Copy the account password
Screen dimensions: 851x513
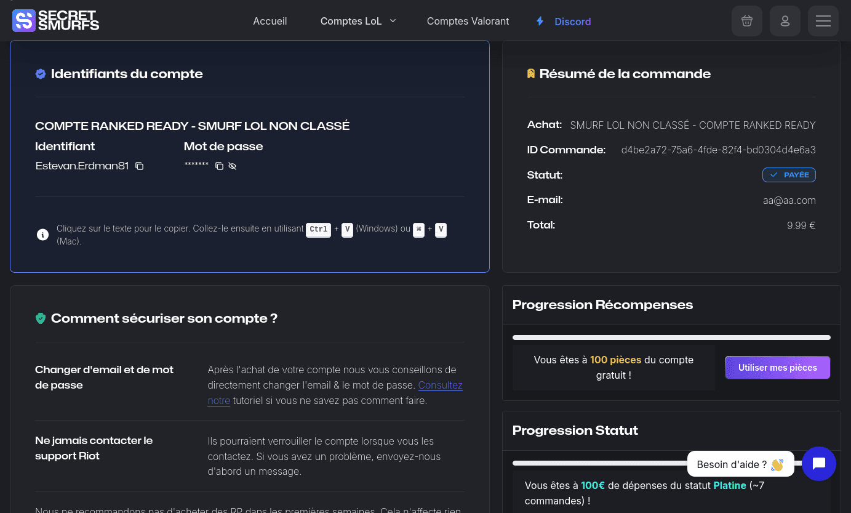coord(219,166)
